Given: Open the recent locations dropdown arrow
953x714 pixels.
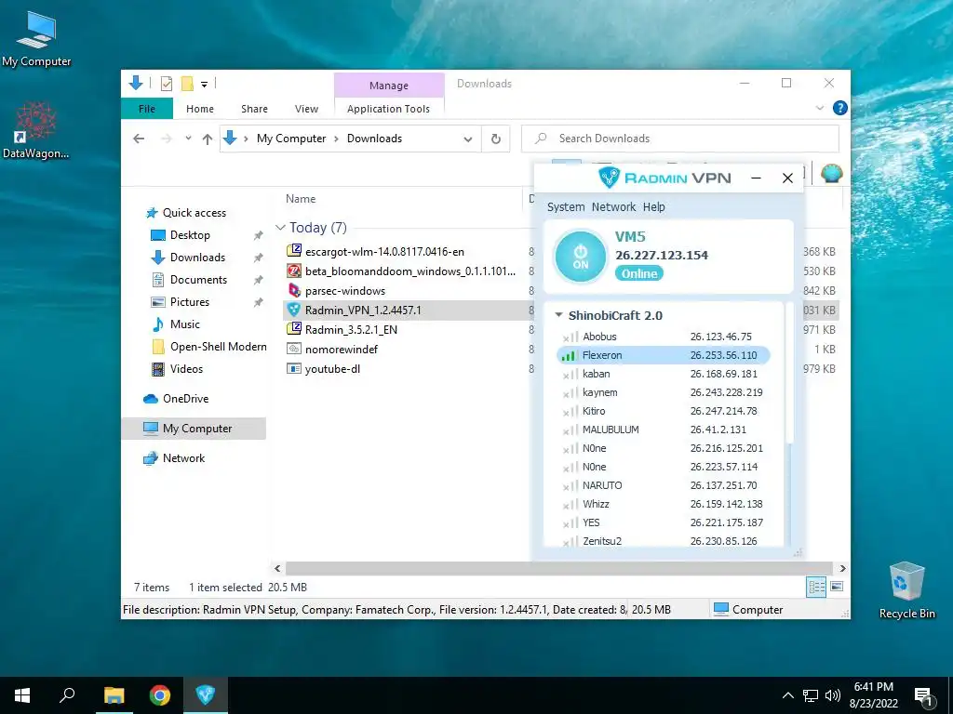Looking at the screenshot, I should click(x=188, y=139).
